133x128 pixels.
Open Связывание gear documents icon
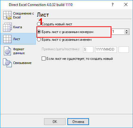(7, 63)
